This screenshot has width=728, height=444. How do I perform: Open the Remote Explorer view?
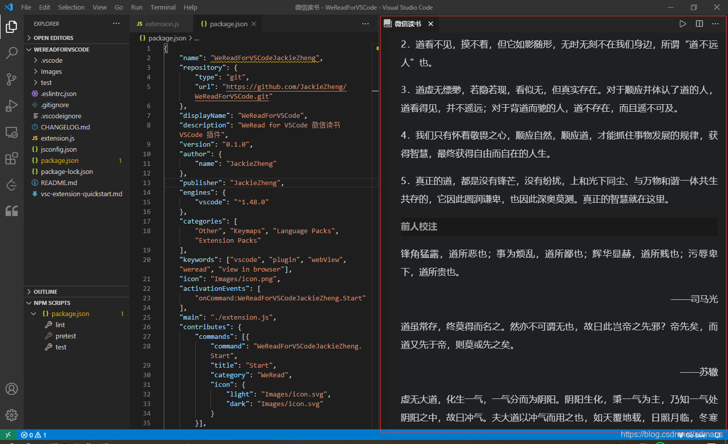pyautogui.click(x=12, y=132)
